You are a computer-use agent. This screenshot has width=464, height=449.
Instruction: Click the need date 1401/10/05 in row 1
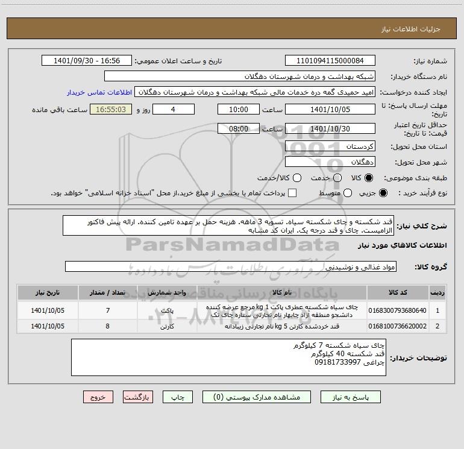[x=48, y=310]
